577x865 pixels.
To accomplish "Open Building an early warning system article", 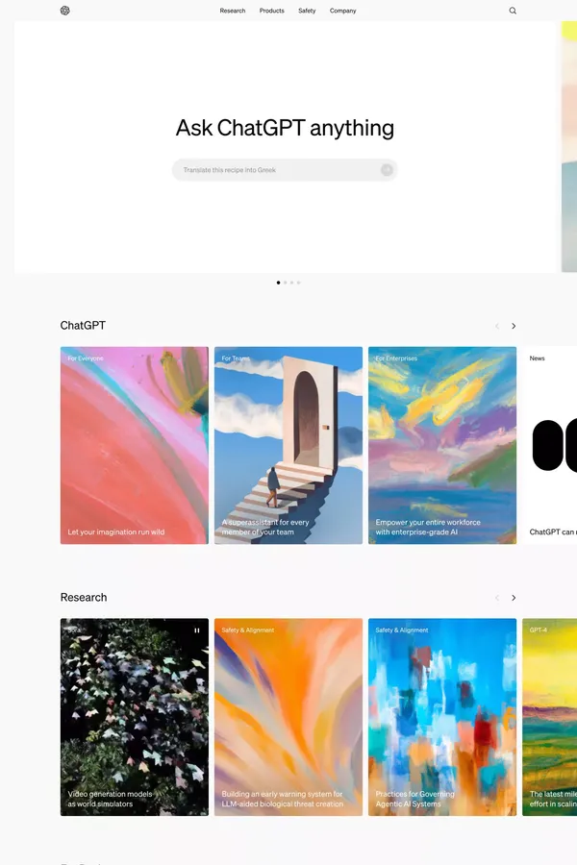I will (288, 717).
